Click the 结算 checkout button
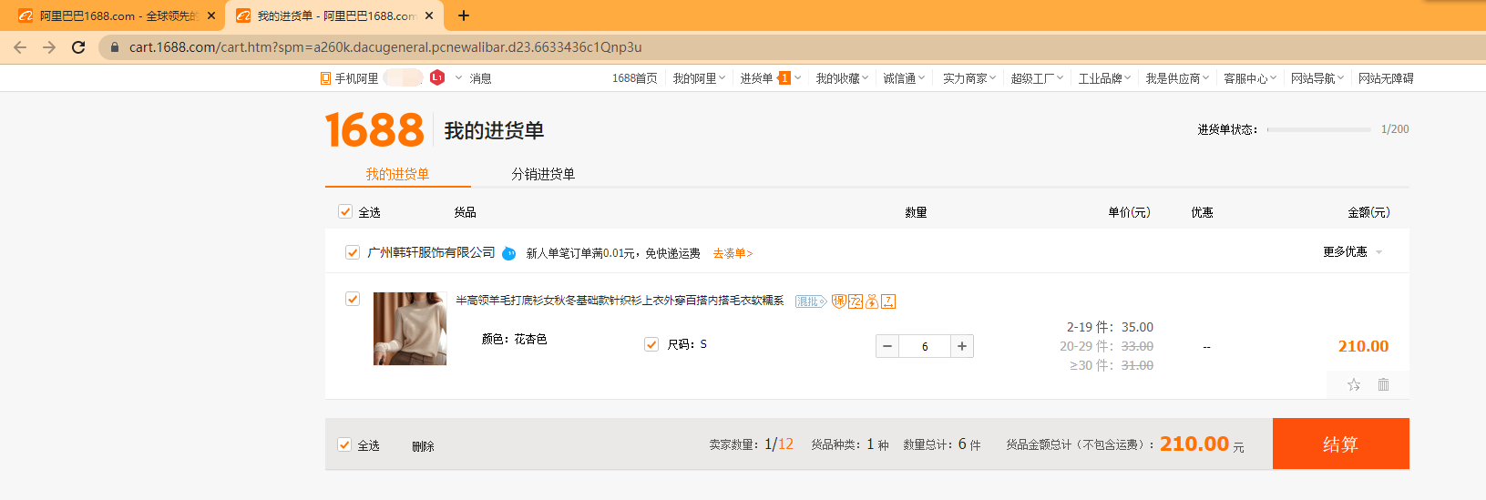The height and width of the screenshot is (500, 1486). 1340,444
